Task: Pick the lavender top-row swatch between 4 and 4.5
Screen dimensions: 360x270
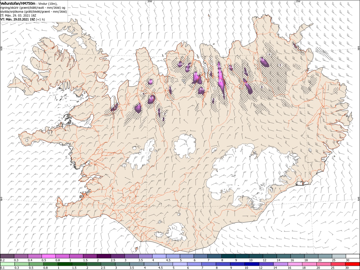Action: (159, 256)
